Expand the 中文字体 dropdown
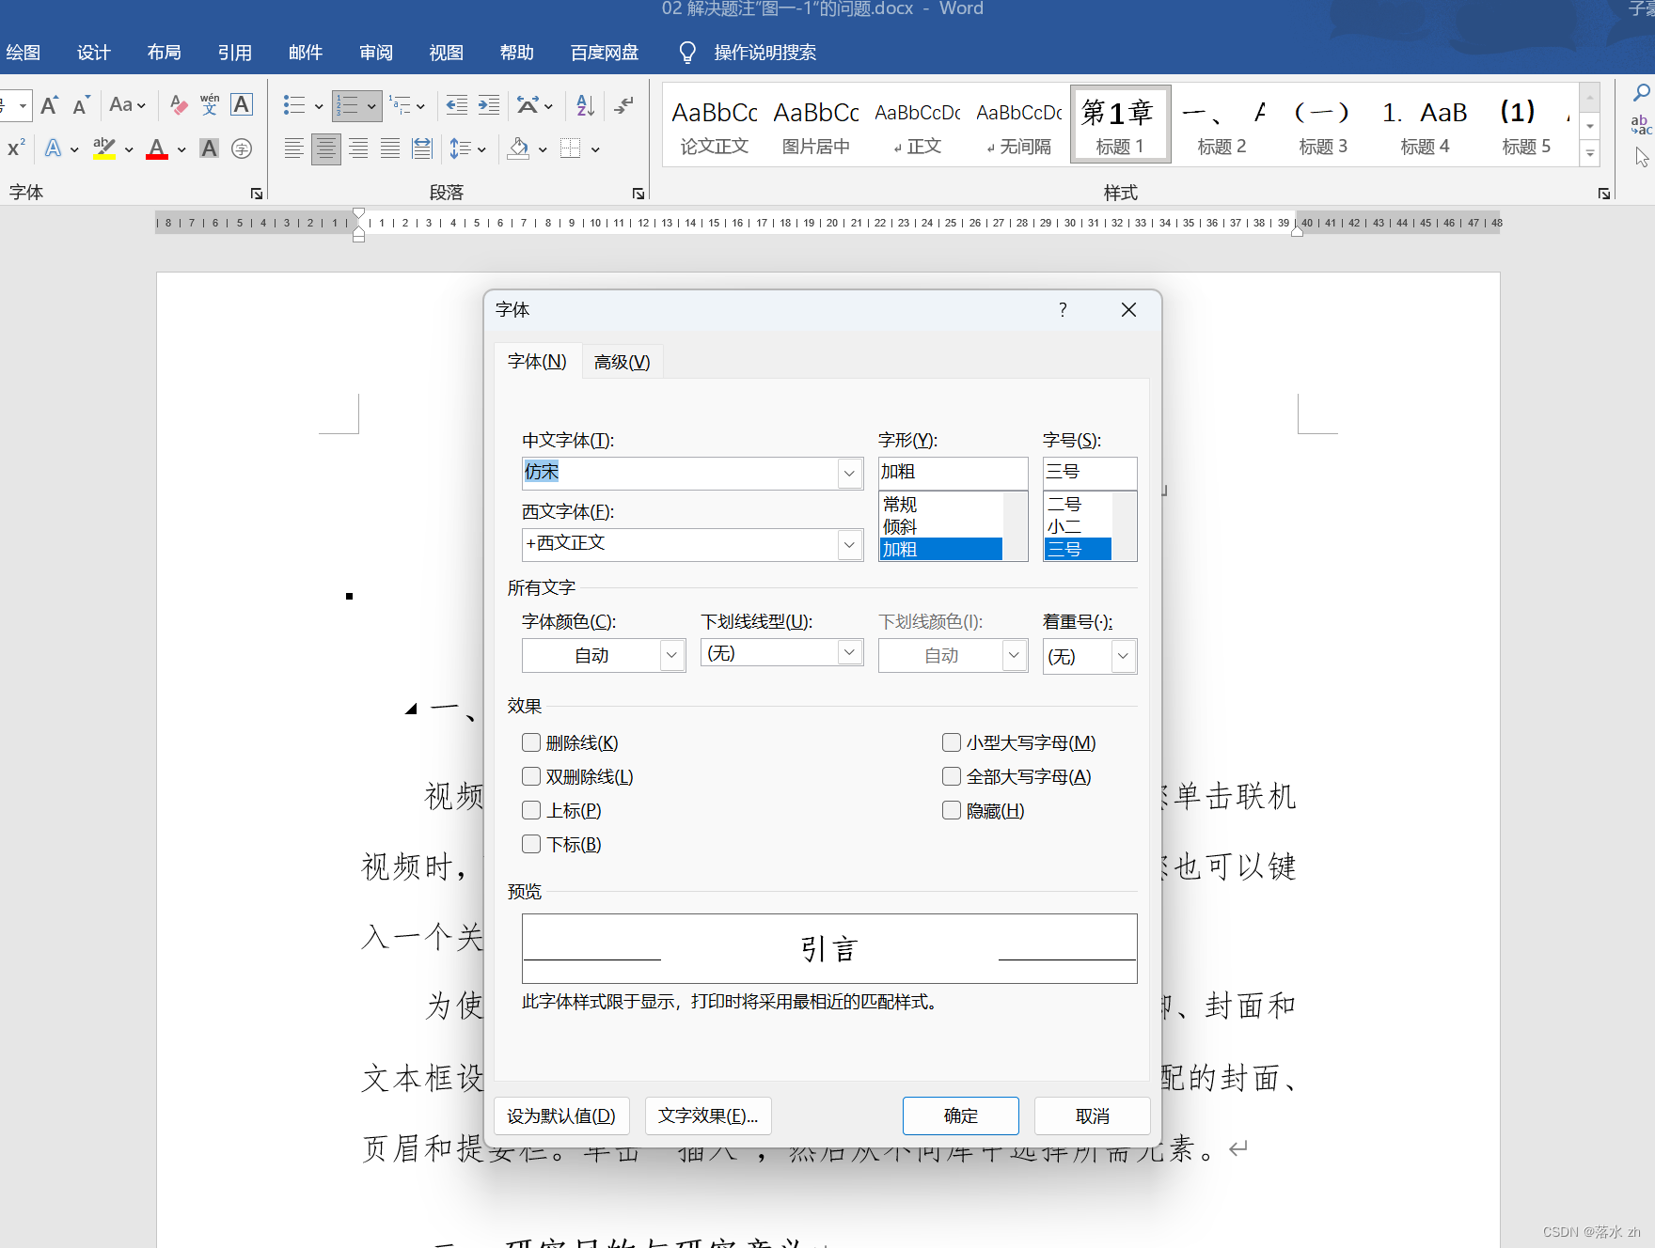 coord(849,473)
